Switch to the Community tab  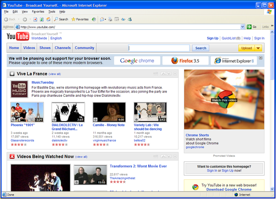point(85,48)
